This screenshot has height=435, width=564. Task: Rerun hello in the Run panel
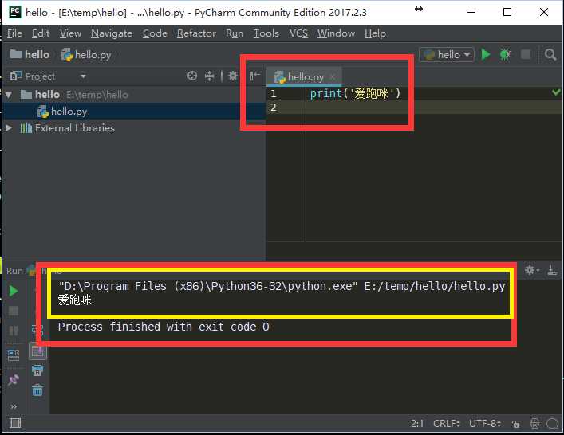pos(14,291)
